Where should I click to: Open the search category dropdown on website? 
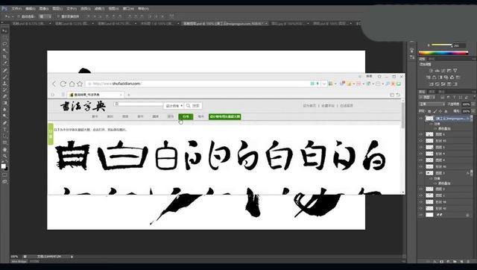(174, 106)
